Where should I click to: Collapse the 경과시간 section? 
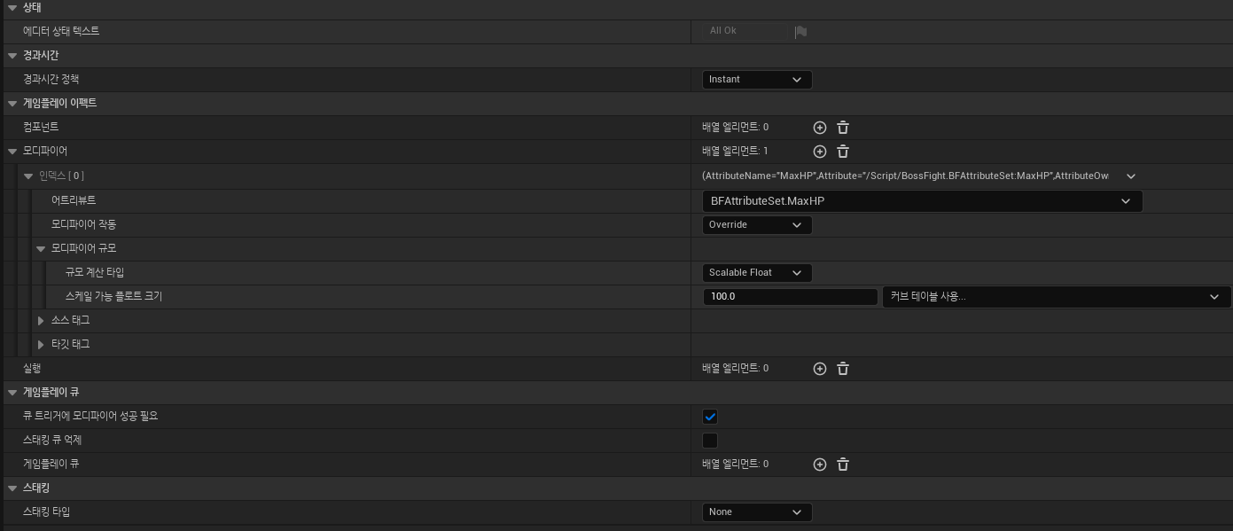12,56
